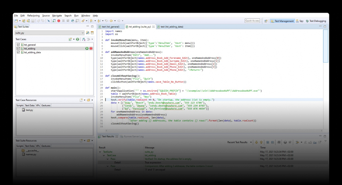
Task: Click new resource icon in Test Suite Resources header
Action: pos(81,140)
